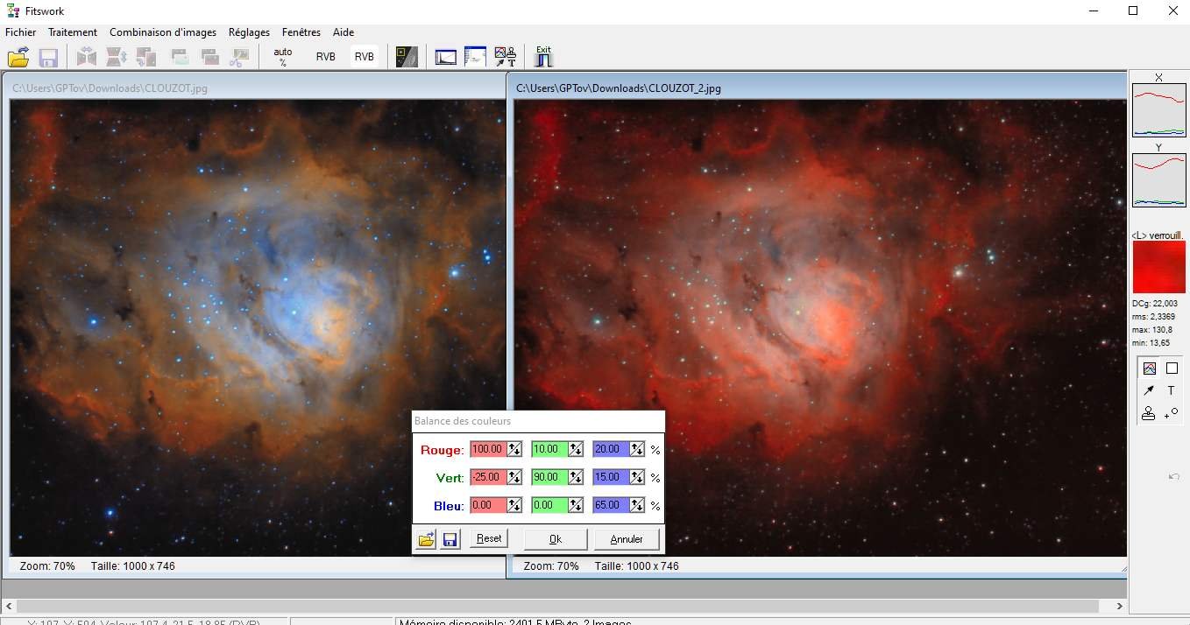
Task: Click the vertical flip icon in toolbar
Action: pos(117,58)
